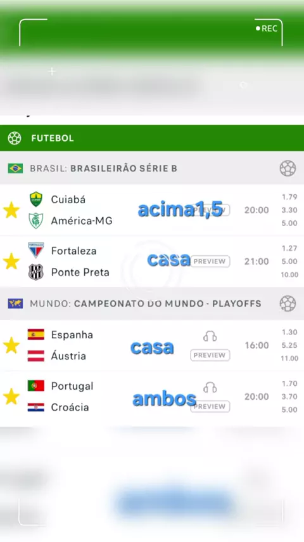
Task: Toggle favorite star for Fortaleza vs Ponte Preta
Action: (x=11, y=261)
